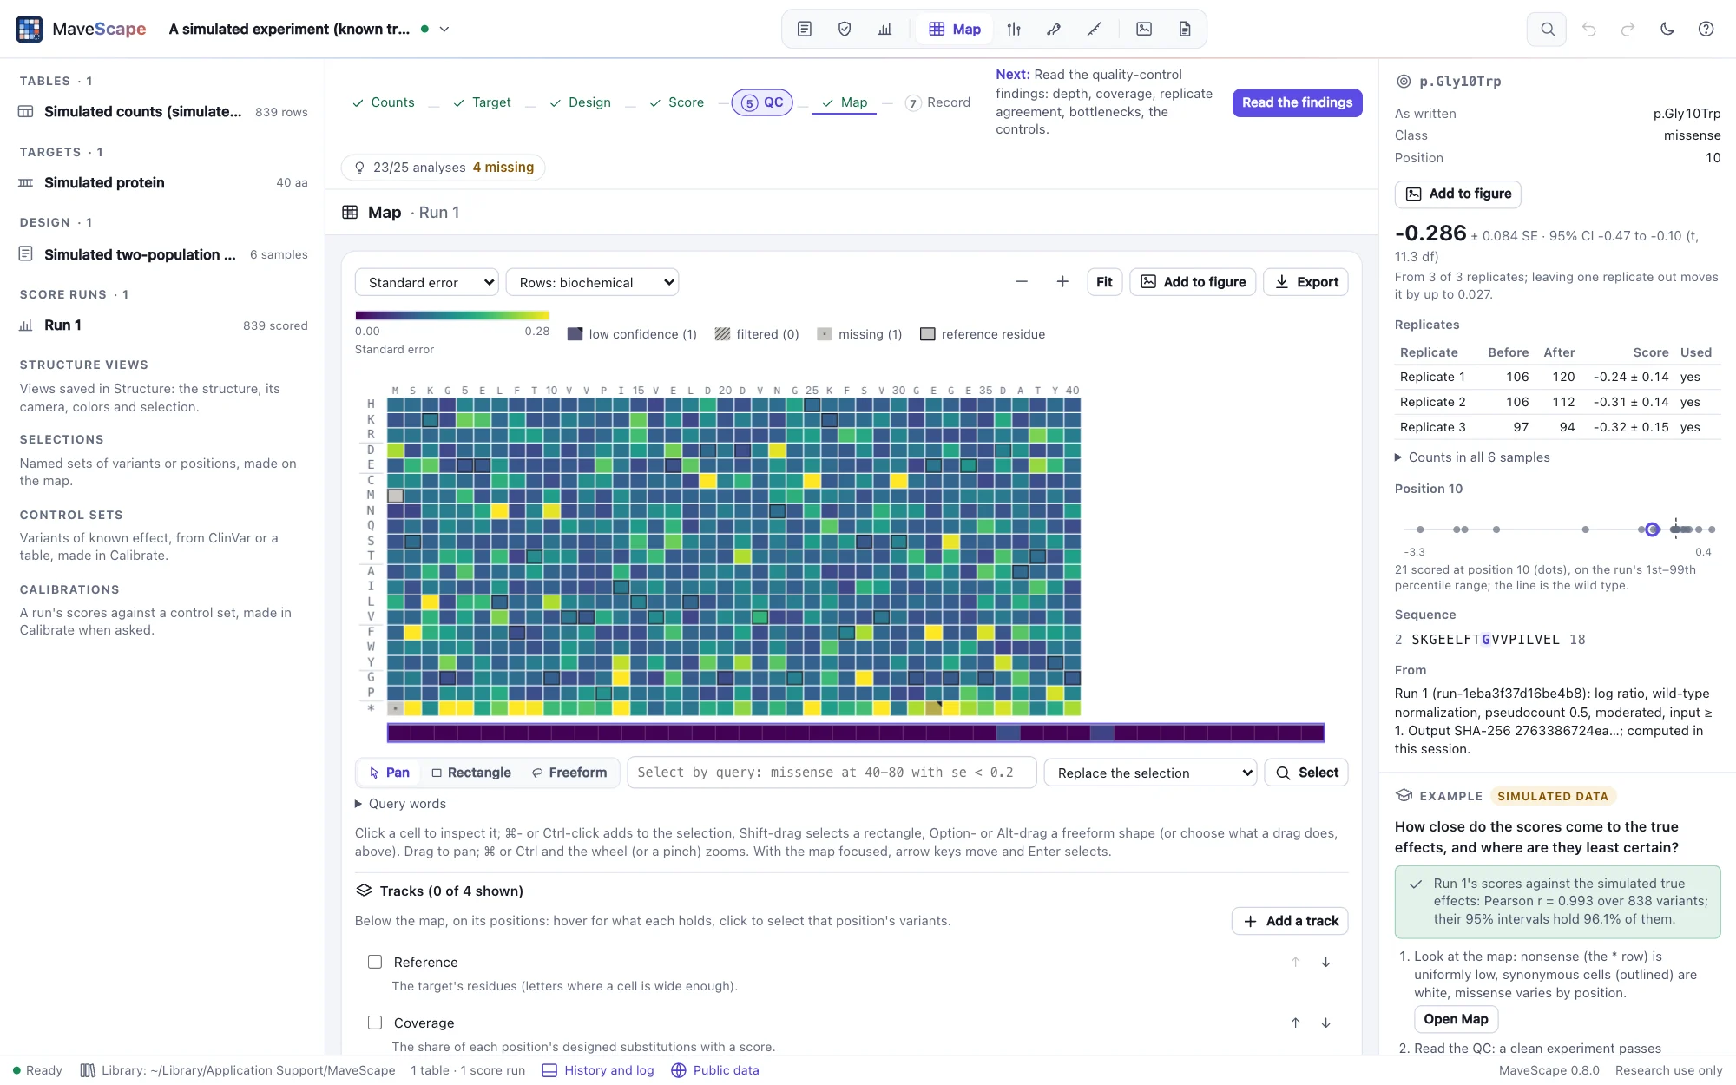
Task: Click the standard error color gradient bar
Action: point(452,315)
